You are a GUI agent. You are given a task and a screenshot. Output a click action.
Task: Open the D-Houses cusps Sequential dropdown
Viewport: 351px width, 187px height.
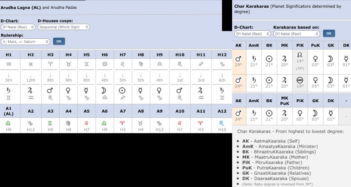coord(64,27)
